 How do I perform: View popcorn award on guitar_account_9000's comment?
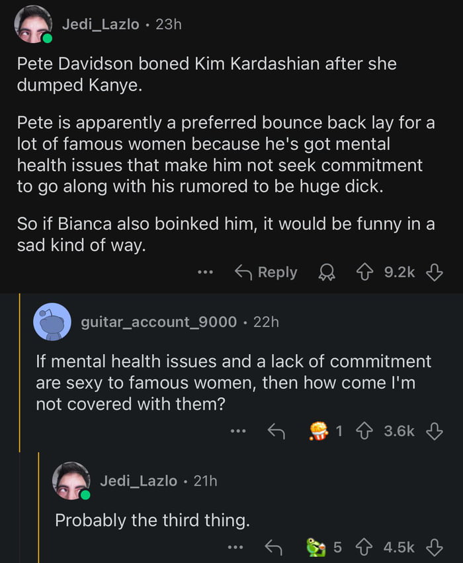pos(319,432)
